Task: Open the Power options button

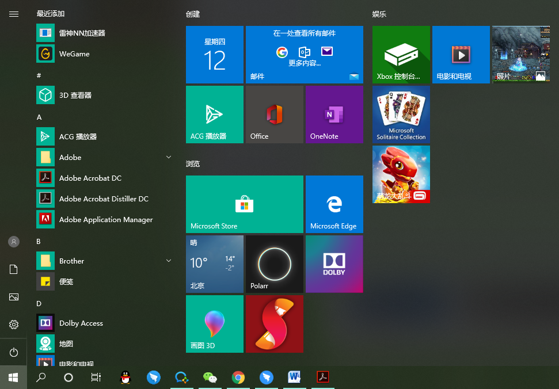Action: (14, 352)
